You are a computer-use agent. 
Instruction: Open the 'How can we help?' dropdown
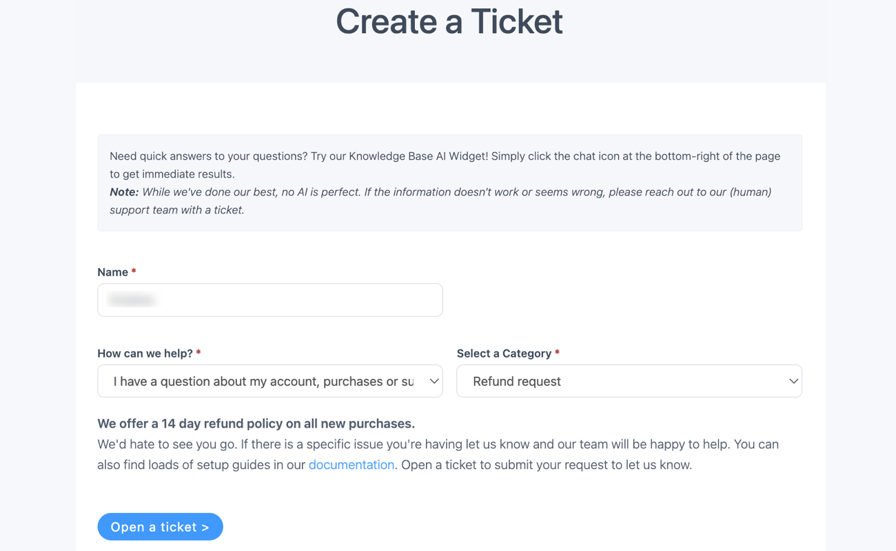click(x=270, y=381)
